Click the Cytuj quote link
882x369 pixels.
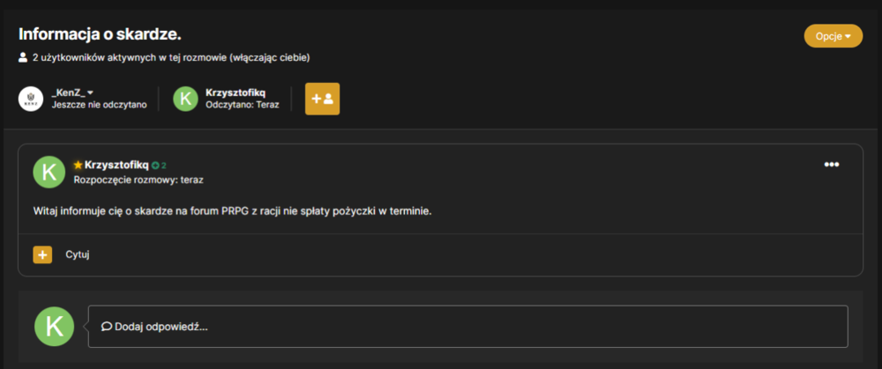coord(78,255)
